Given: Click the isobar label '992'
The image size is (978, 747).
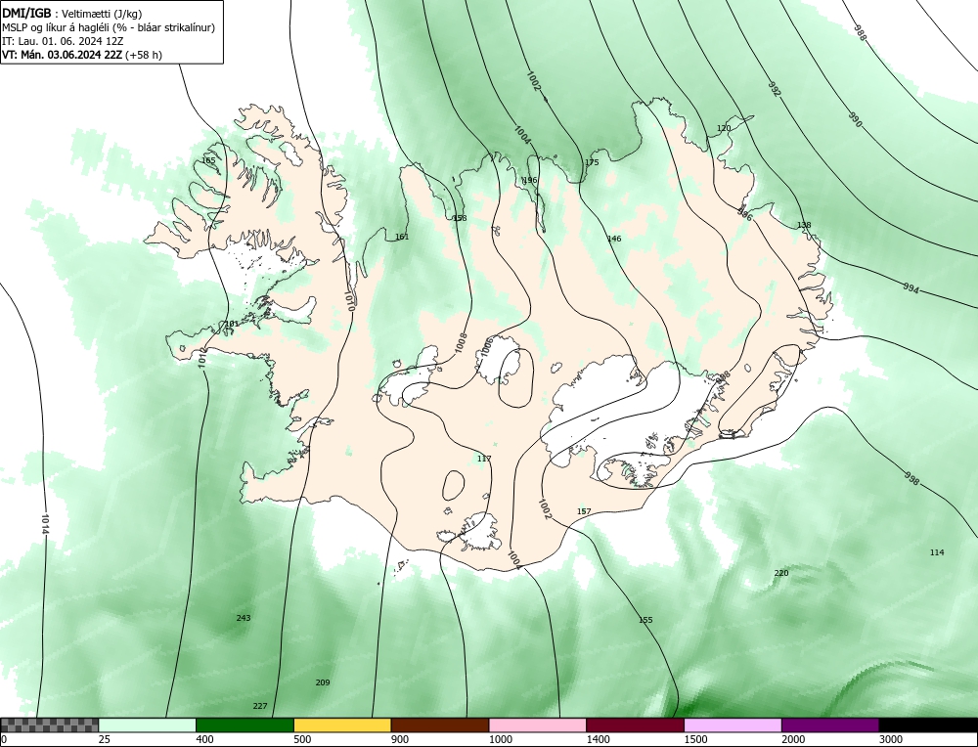Looking at the screenshot, I should point(774,89).
